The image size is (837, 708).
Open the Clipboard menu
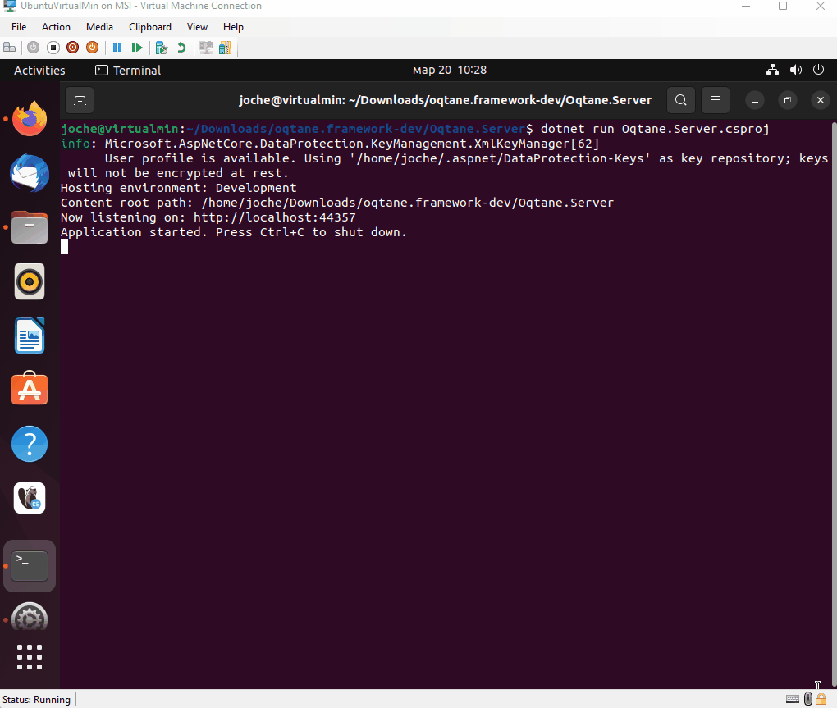(150, 27)
